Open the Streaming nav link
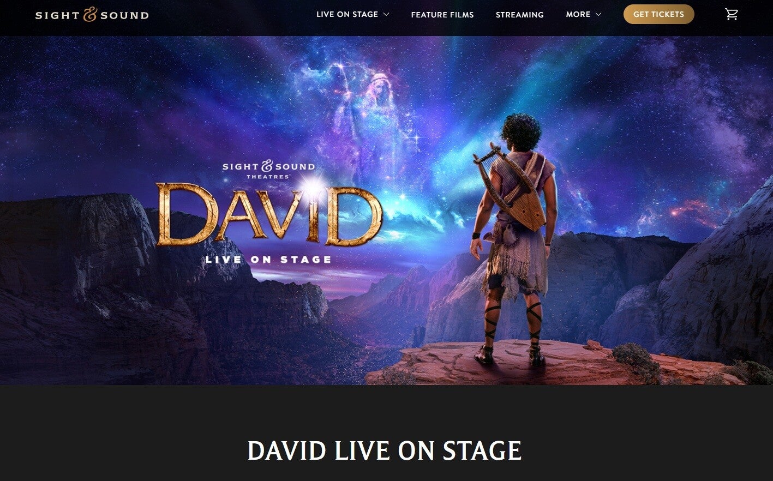 click(520, 15)
